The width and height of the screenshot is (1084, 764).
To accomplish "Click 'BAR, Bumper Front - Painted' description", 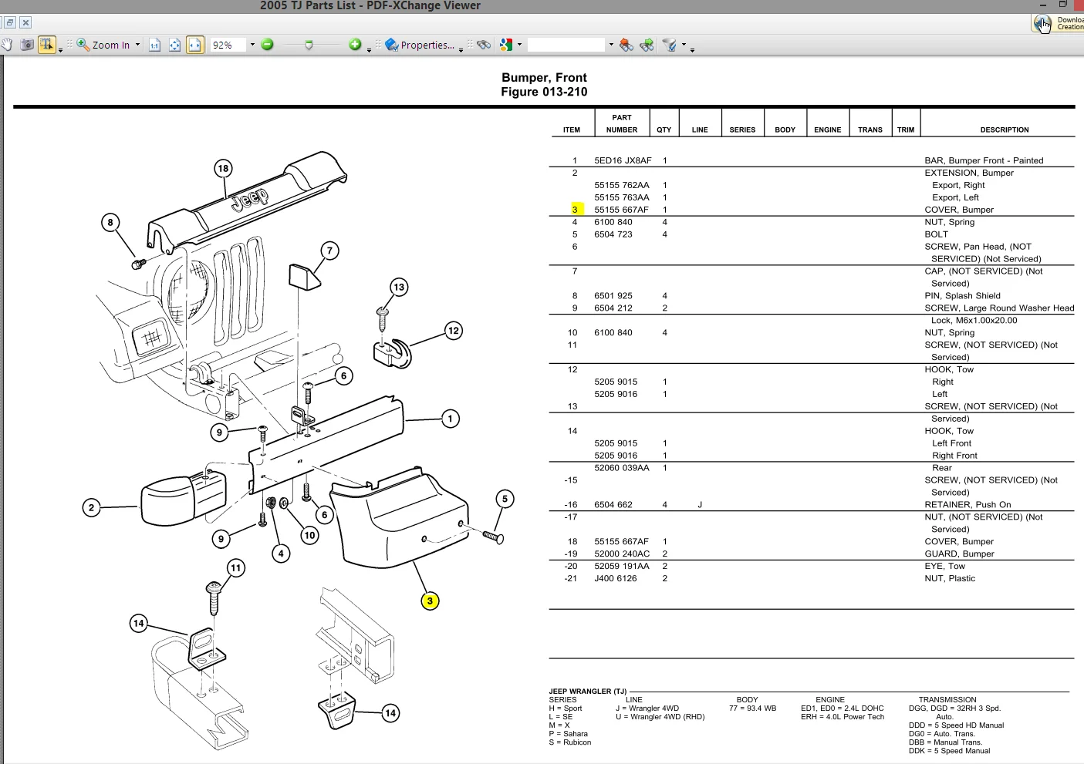I will (x=984, y=160).
